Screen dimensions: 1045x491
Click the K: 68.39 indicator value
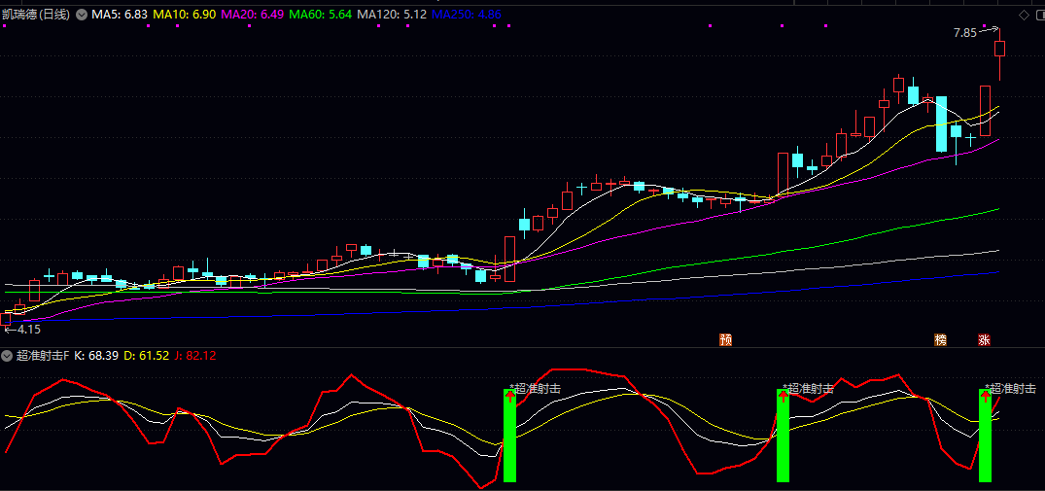[x=97, y=356]
